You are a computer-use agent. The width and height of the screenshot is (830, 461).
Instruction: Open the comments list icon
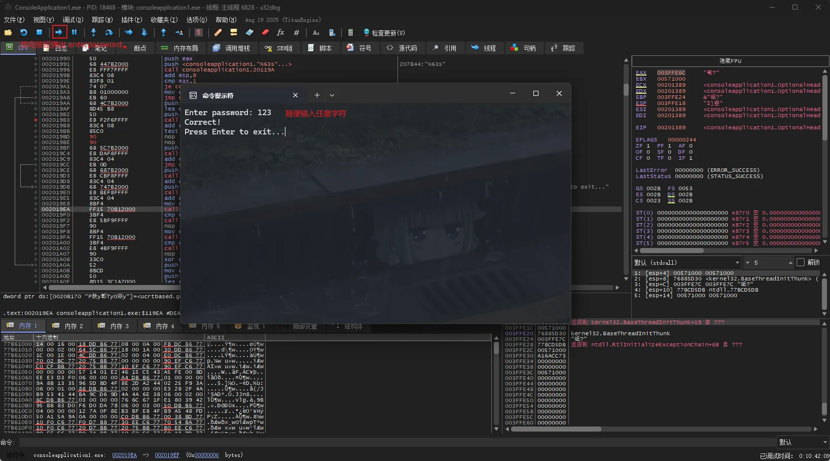(234, 32)
